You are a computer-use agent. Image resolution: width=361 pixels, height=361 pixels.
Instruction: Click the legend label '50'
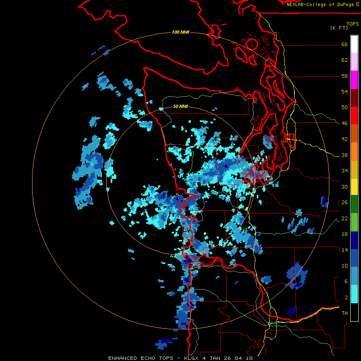(345, 107)
